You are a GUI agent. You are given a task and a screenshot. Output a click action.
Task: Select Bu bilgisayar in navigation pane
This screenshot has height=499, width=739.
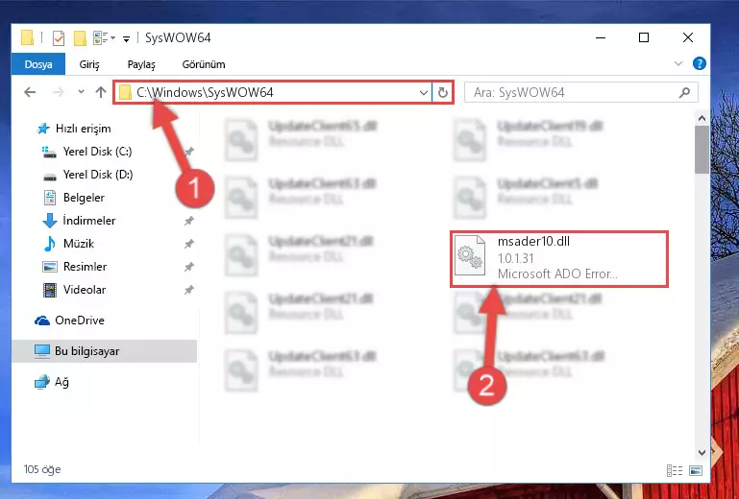tap(104, 351)
